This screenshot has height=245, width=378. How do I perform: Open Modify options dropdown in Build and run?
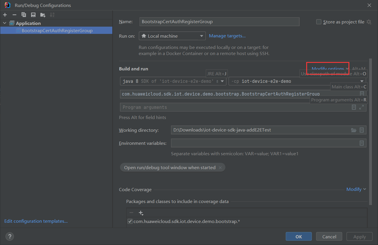tap(330, 69)
